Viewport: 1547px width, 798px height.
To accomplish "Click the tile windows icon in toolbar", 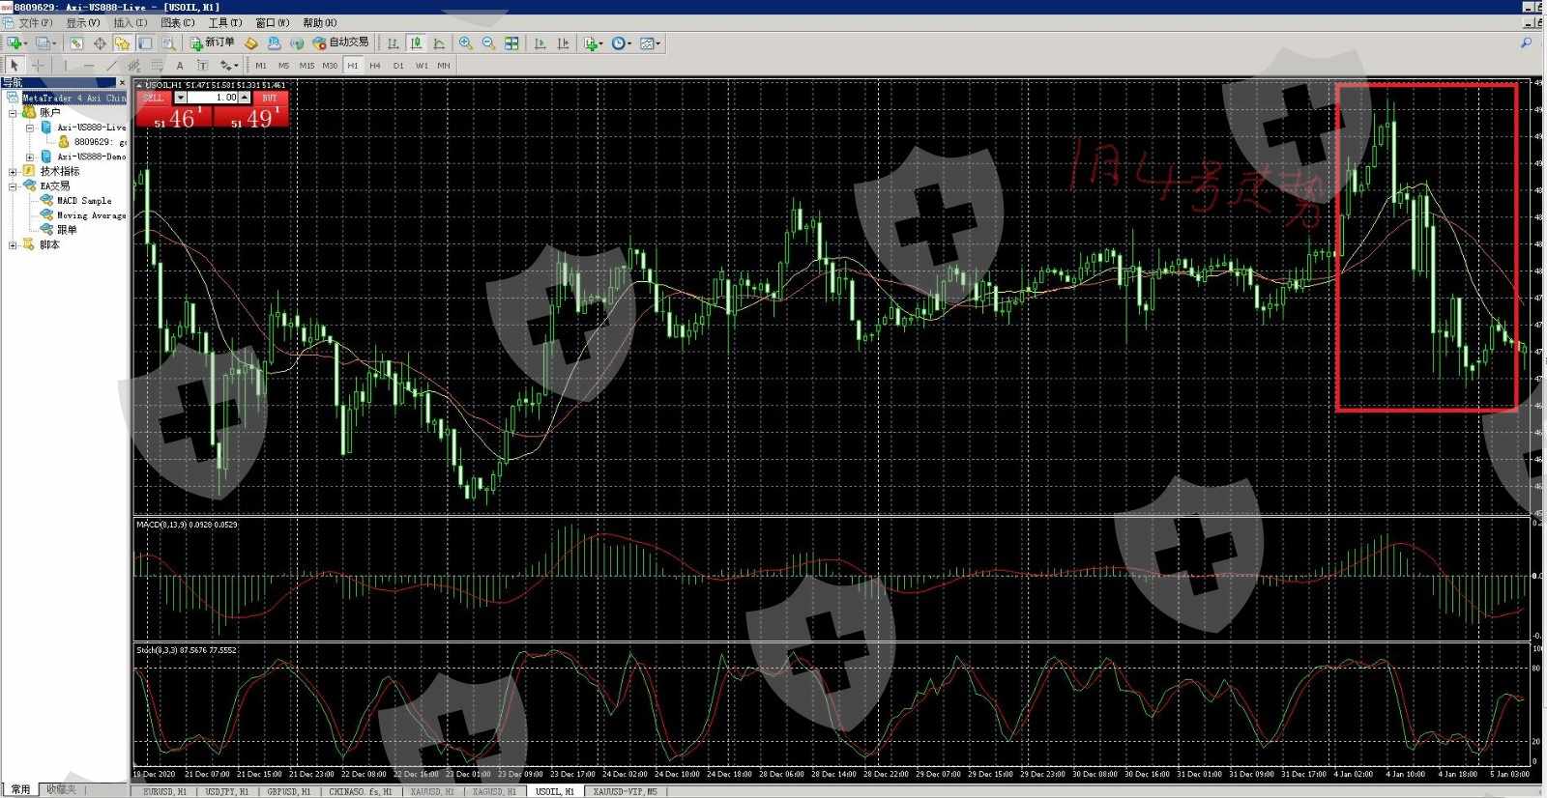I will tap(511, 43).
